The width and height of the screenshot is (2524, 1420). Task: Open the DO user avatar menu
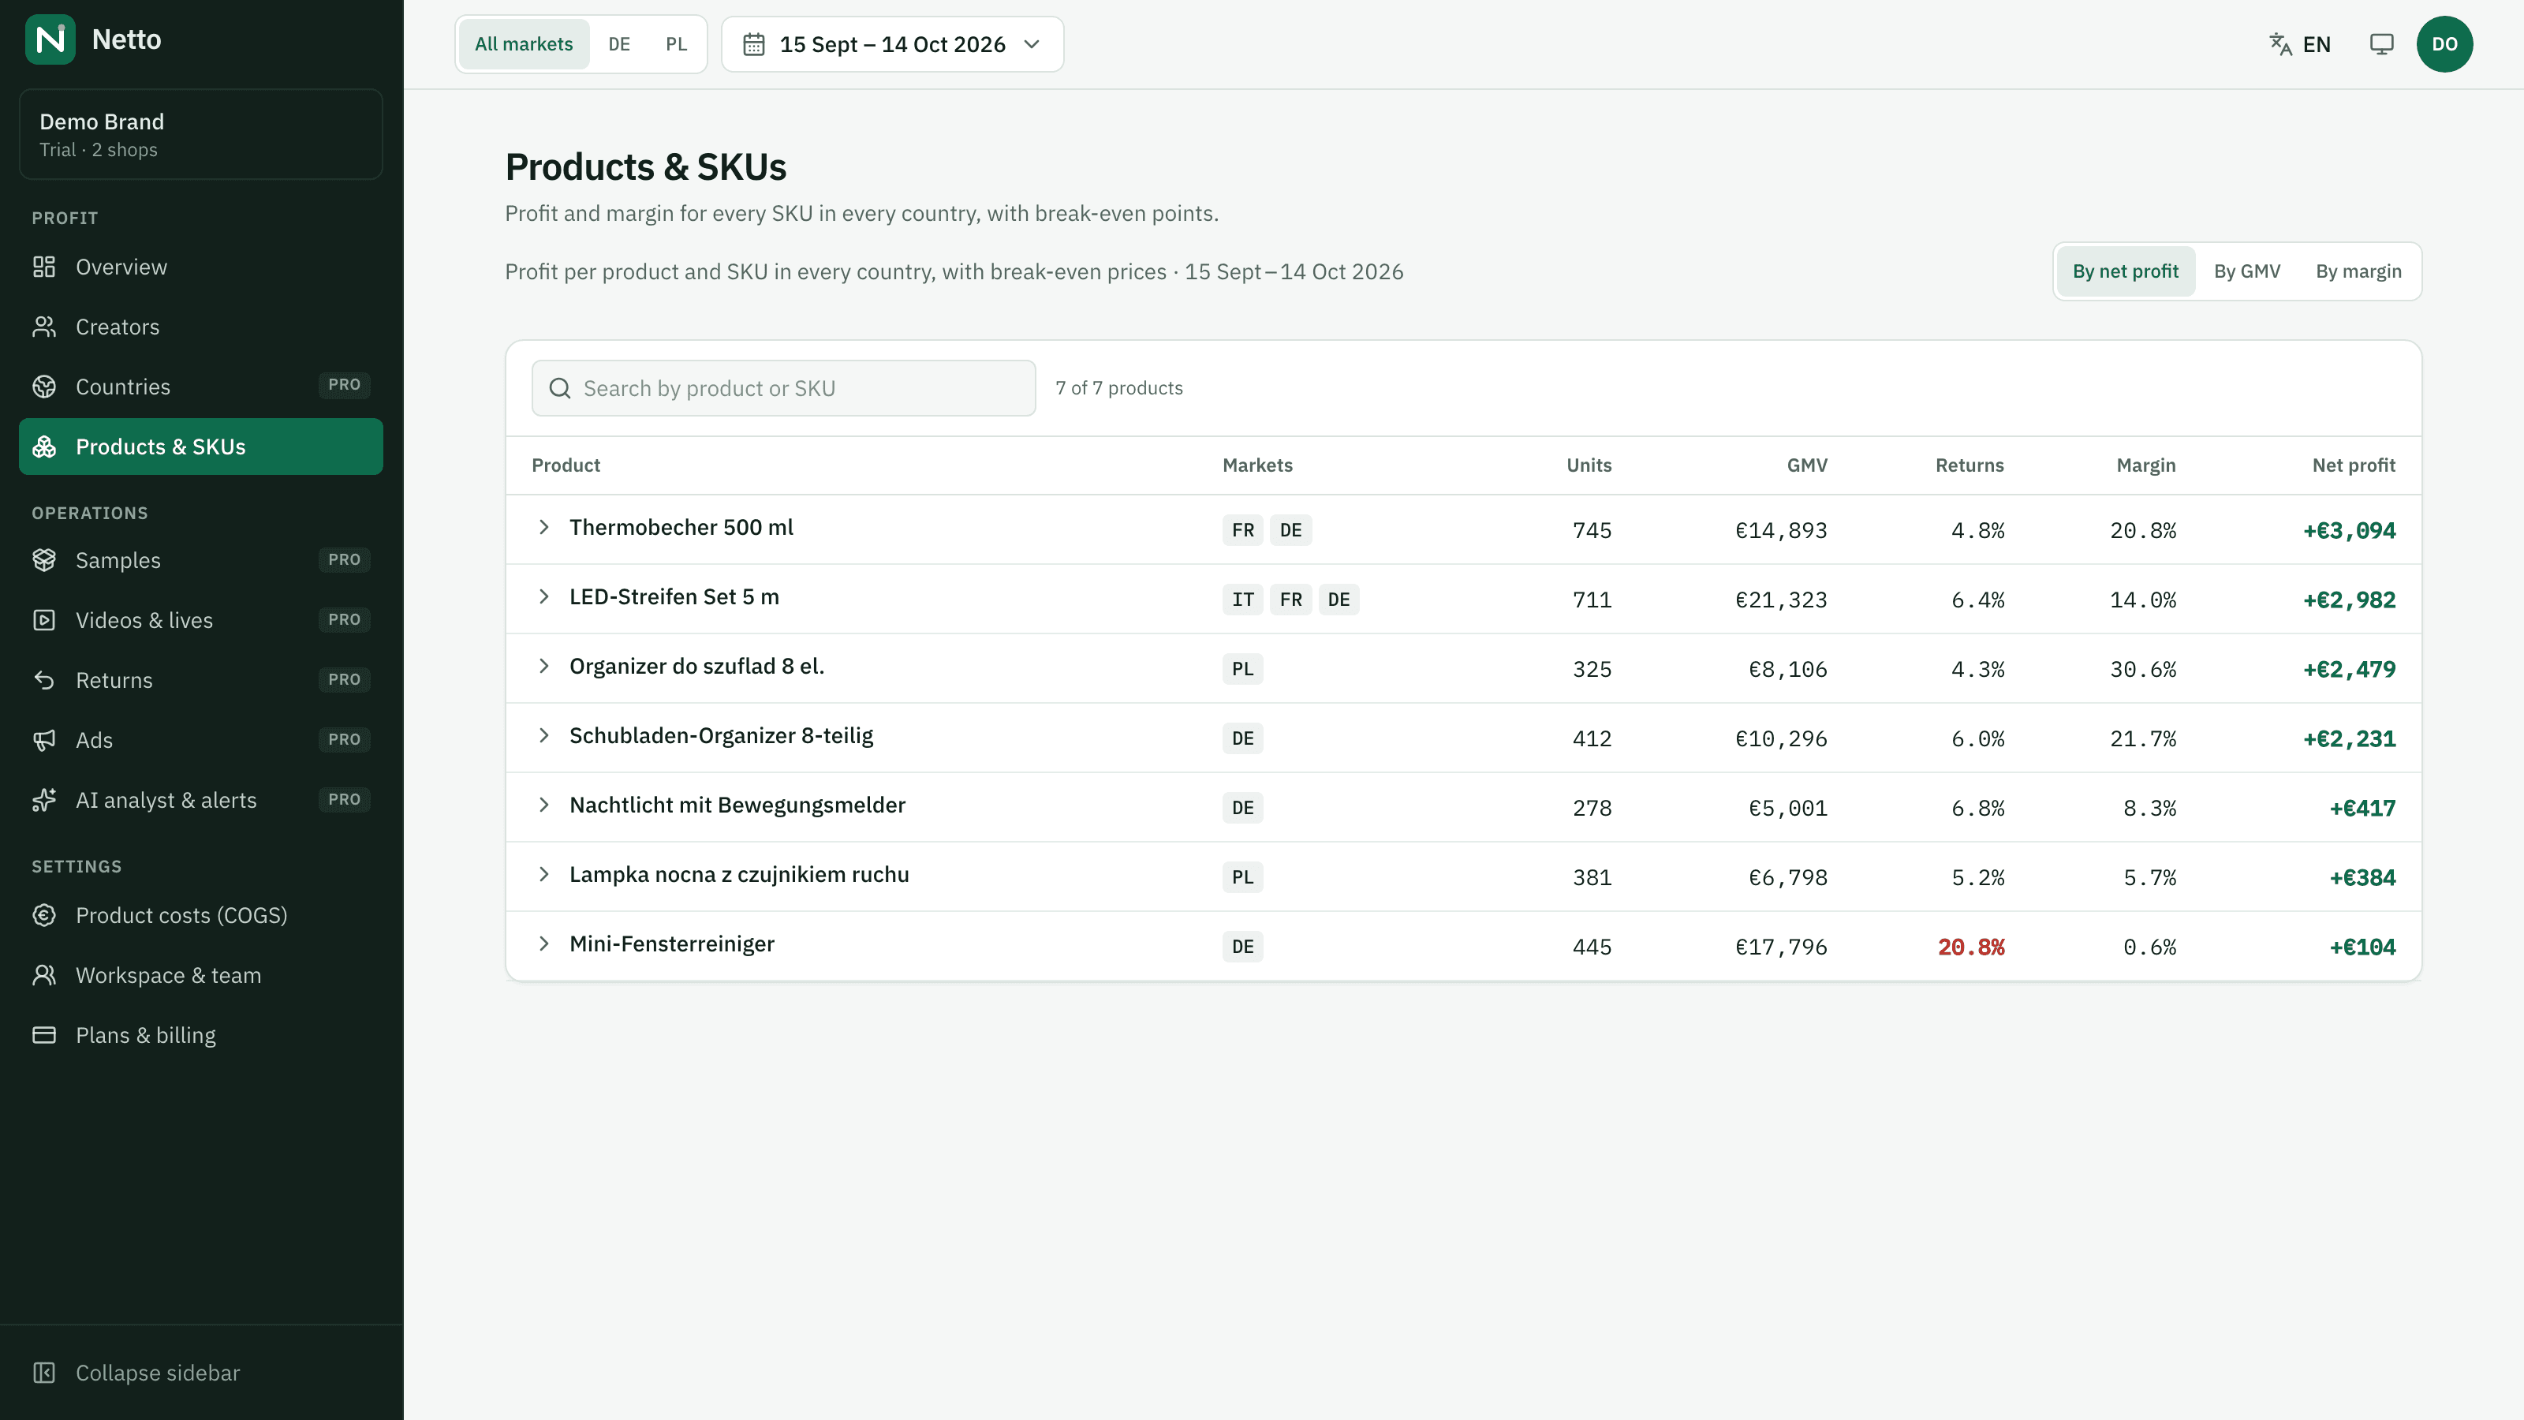click(x=2444, y=44)
